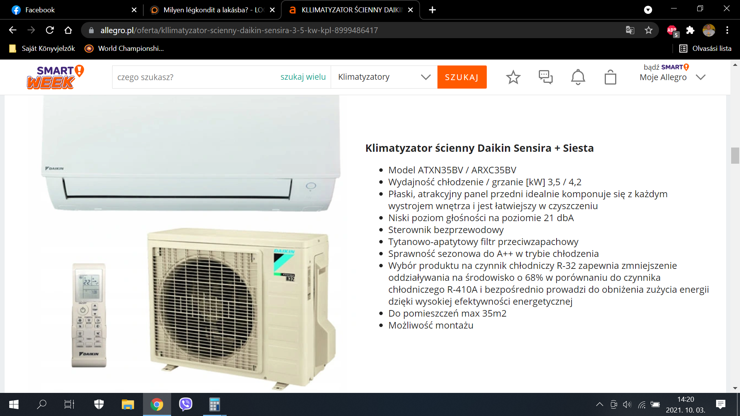Open the Adblock Plus extension icon
Image resolution: width=740 pixels, height=416 pixels.
click(672, 30)
